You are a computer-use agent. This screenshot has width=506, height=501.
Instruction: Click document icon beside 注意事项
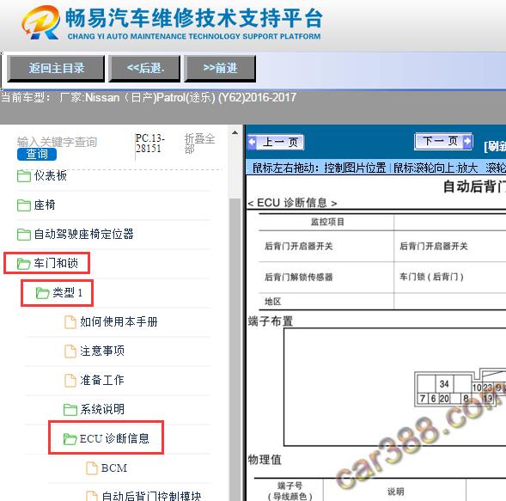[70, 351]
